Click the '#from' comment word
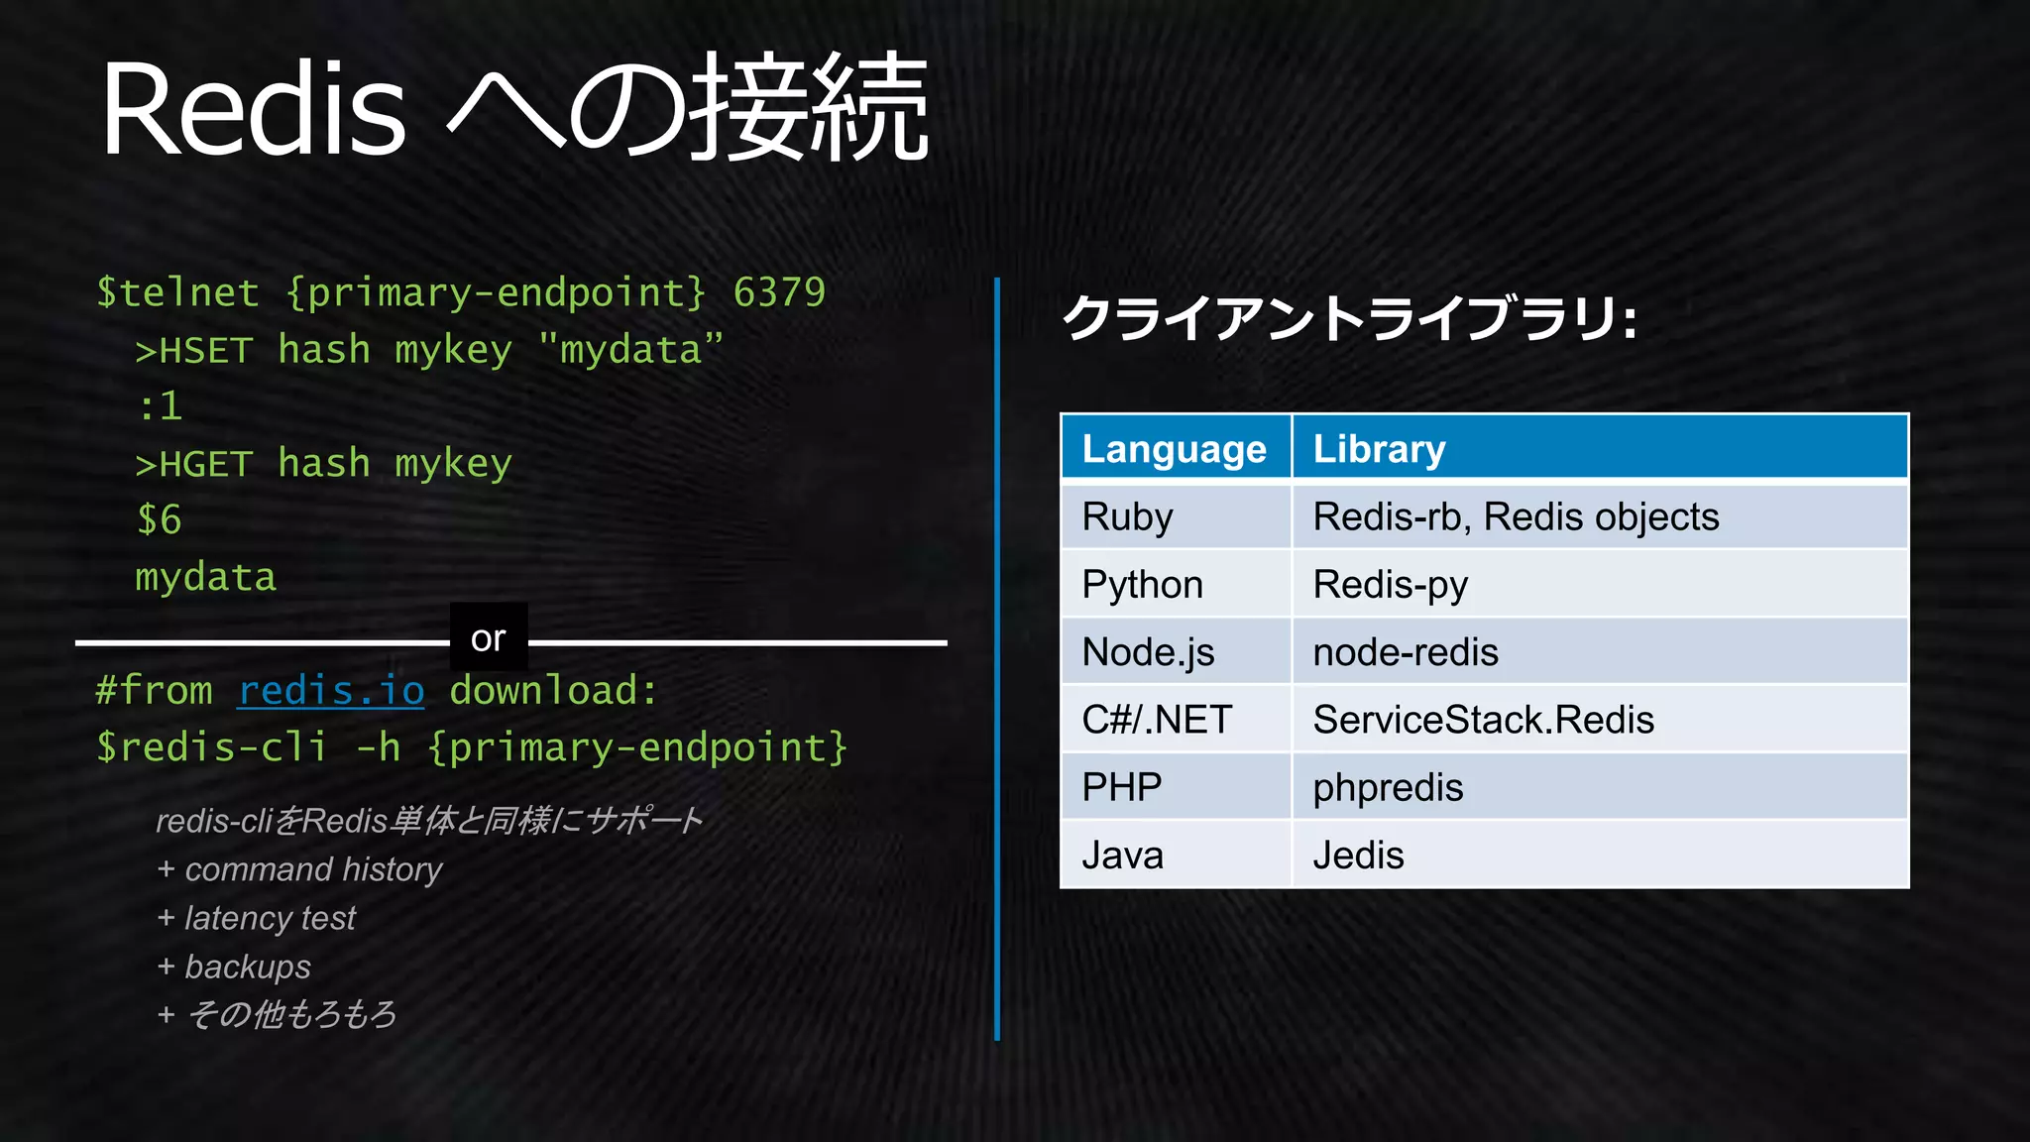Viewport: 2030px width, 1142px height. coord(155,690)
